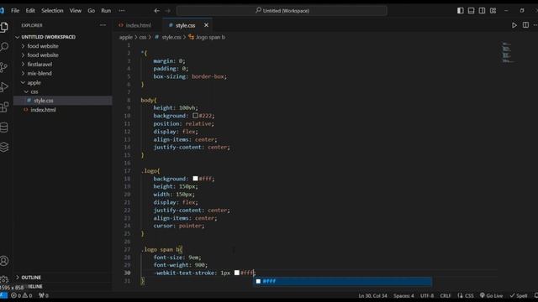Expand the firstlaravel folder

pos(40,65)
